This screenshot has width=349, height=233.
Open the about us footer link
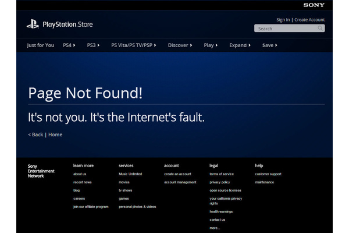tap(80, 174)
